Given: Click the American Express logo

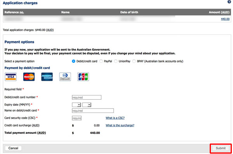Looking at the screenshot, I should click(47, 77).
